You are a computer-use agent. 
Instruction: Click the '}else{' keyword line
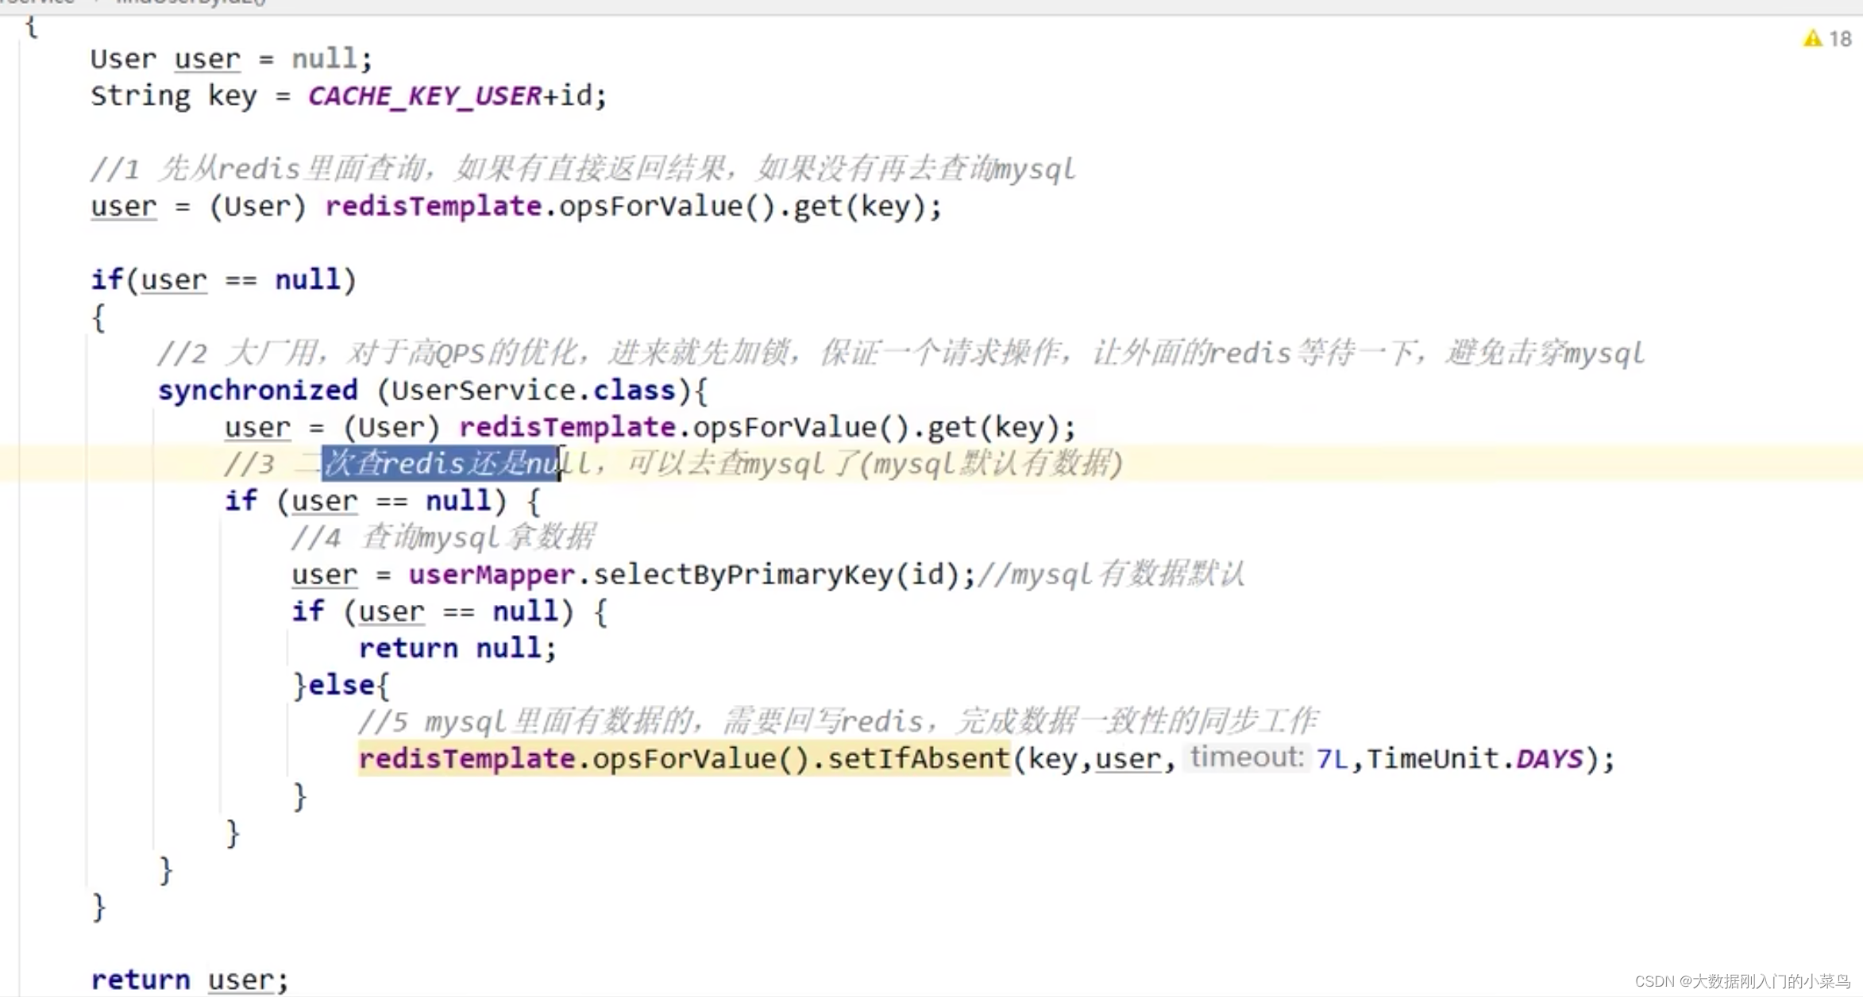click(x=341, y=685)
